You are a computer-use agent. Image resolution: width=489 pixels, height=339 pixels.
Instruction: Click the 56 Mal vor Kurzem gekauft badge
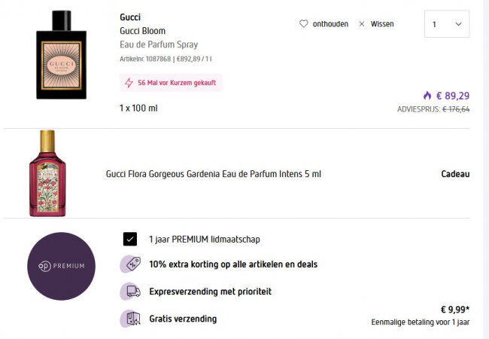pos(172,83)
